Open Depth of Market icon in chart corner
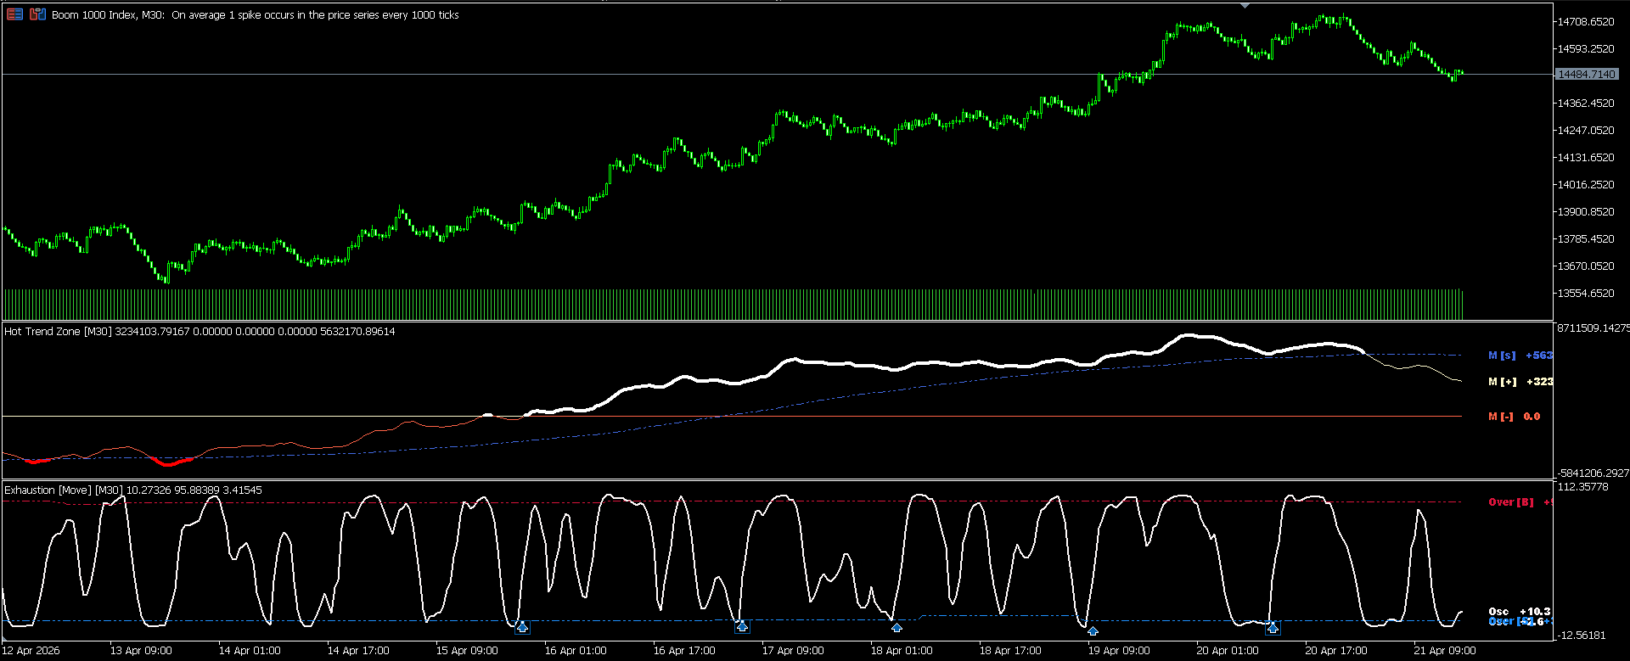 coord(15,14)
